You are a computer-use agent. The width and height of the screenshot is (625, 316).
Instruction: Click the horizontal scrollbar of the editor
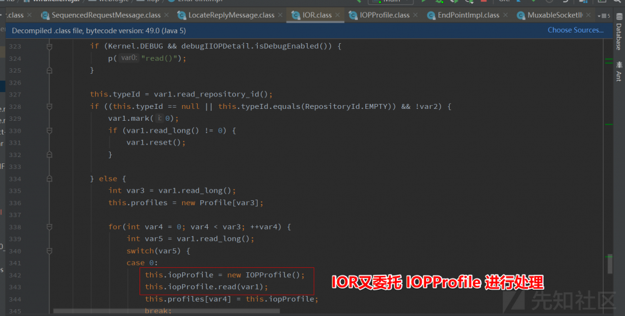166,311
